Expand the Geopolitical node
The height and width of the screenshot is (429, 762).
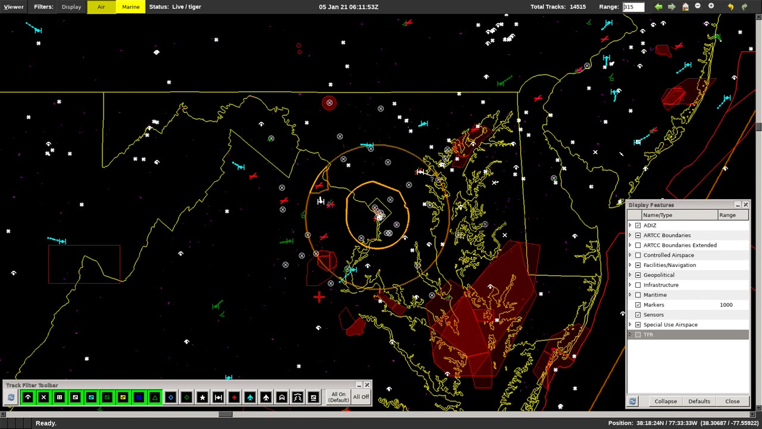coord(630,275)
